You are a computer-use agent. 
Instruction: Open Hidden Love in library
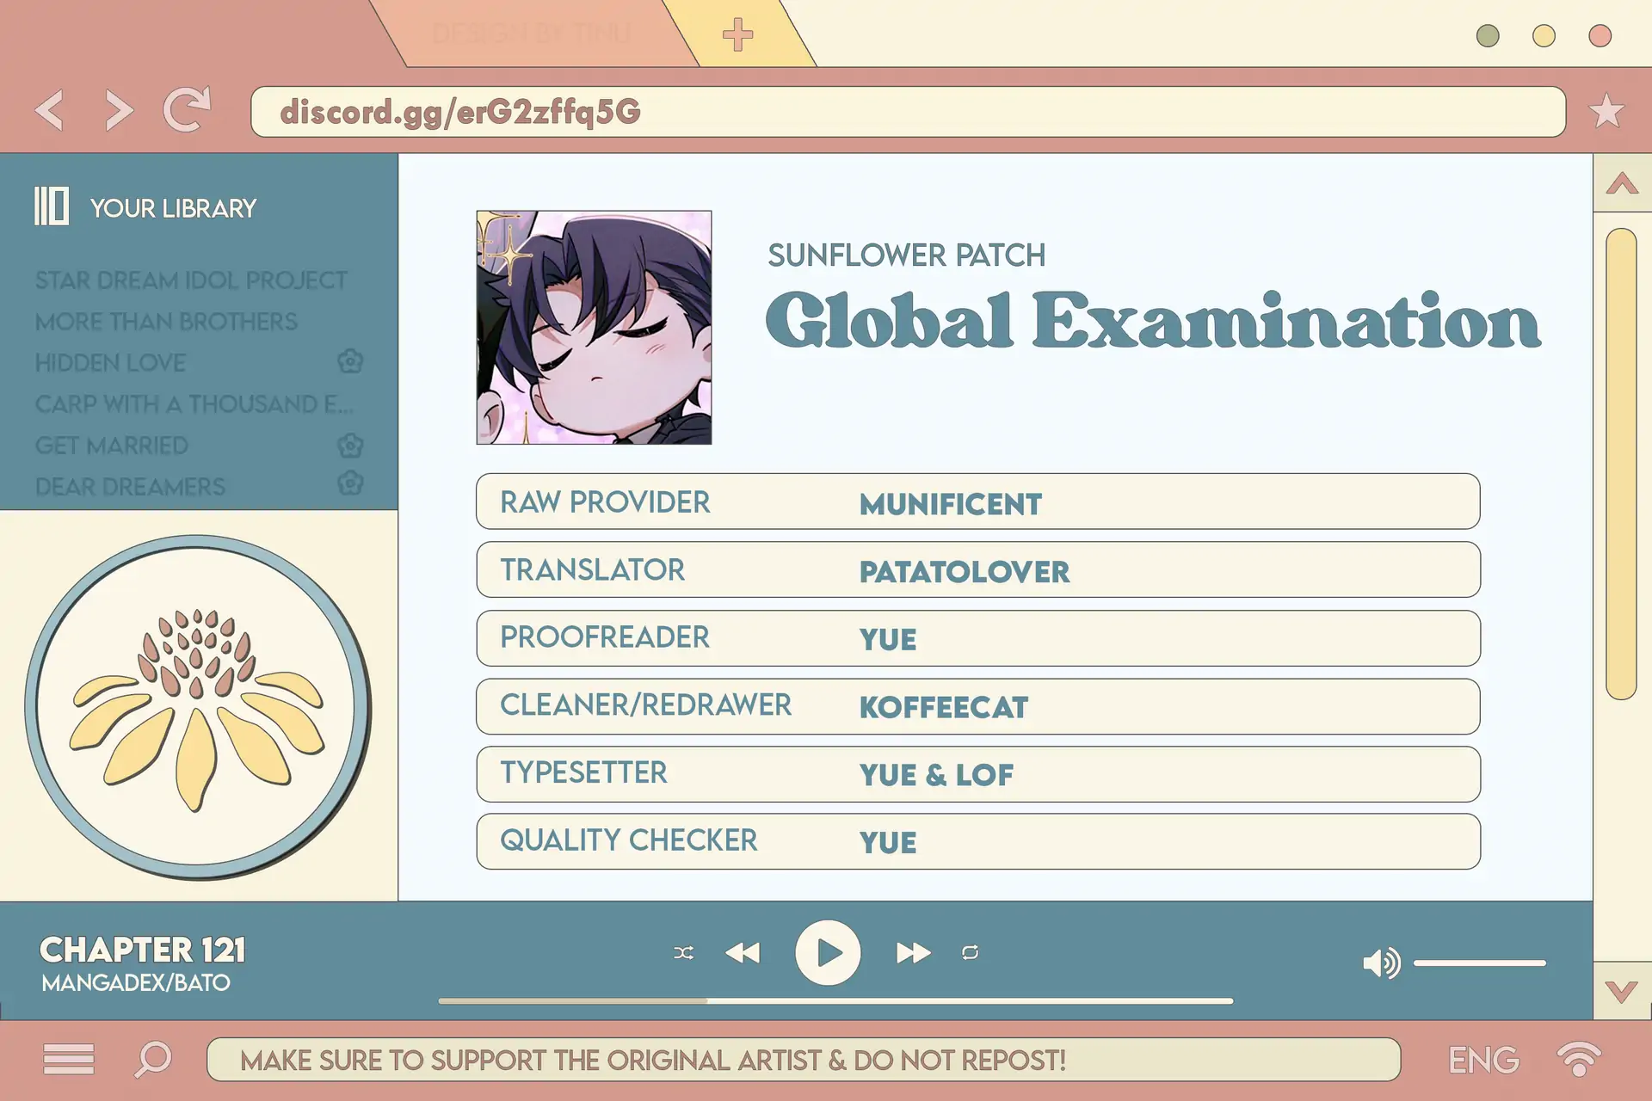click(x=111, y=363)
